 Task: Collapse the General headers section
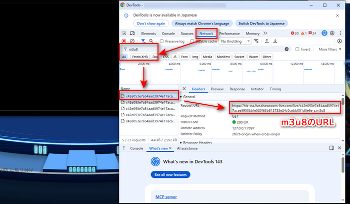pyautogui.click(x=181, y=97)
